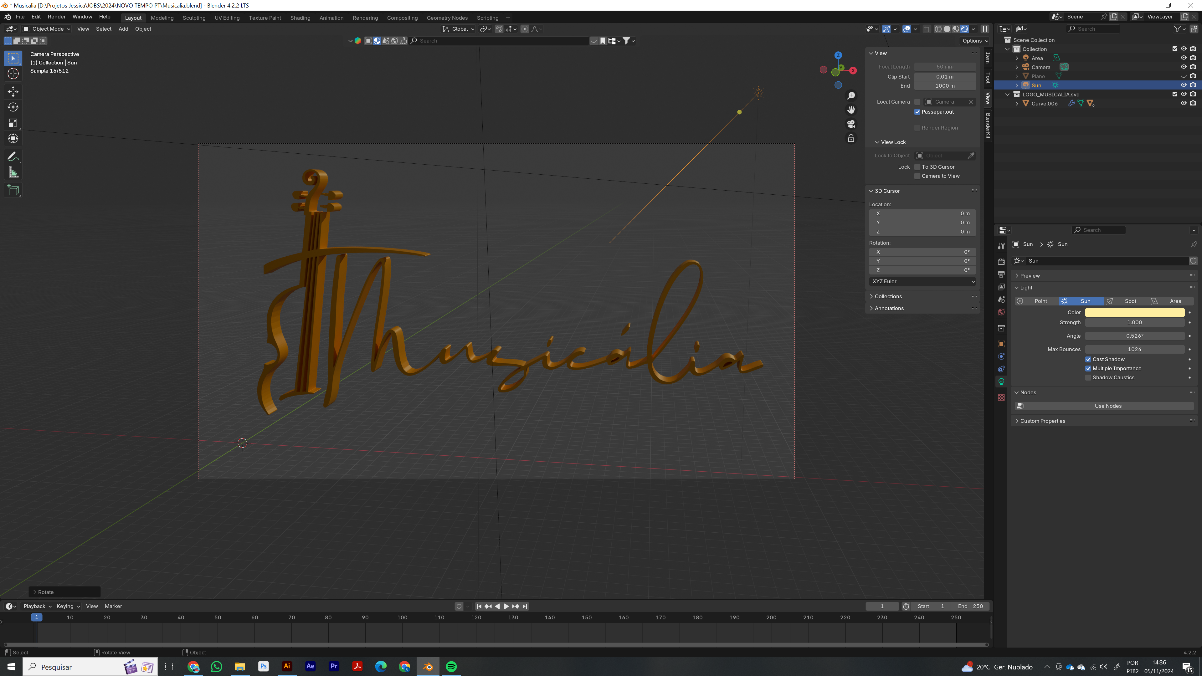Image resolution: width=1202 pixels, height=676 pixels.
Task: Set light type to Point
Action: pyautogui.click(x=1037, y=301)
